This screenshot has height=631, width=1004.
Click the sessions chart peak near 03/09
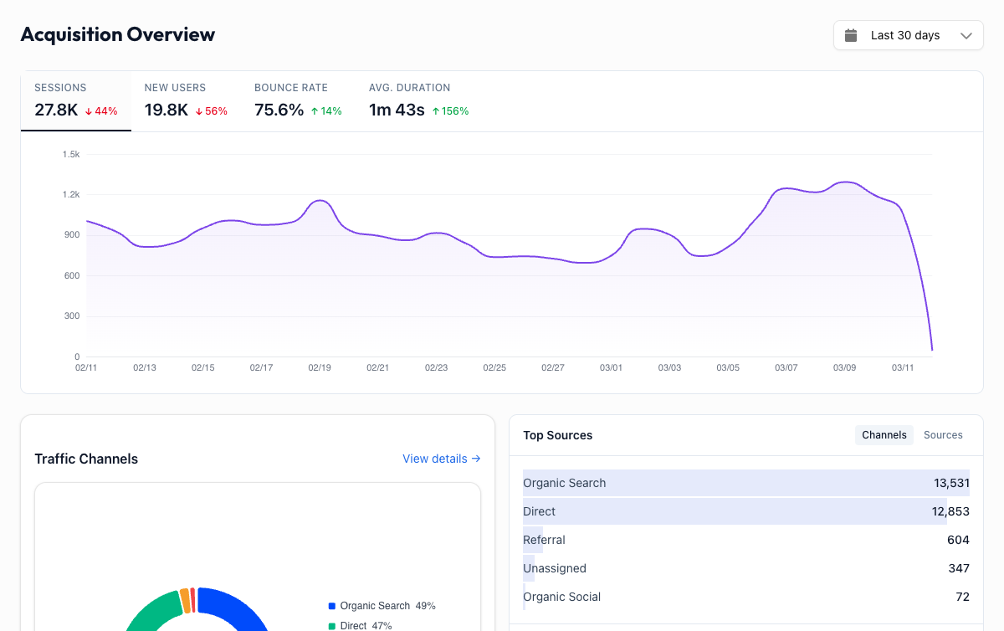click(x=847, y=182)
